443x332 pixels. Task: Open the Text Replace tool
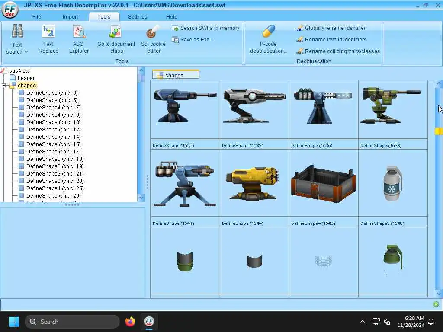[48, 39]
